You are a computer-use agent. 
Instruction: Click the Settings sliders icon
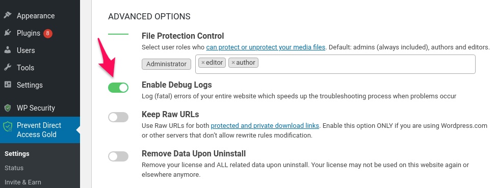[8, 85]
